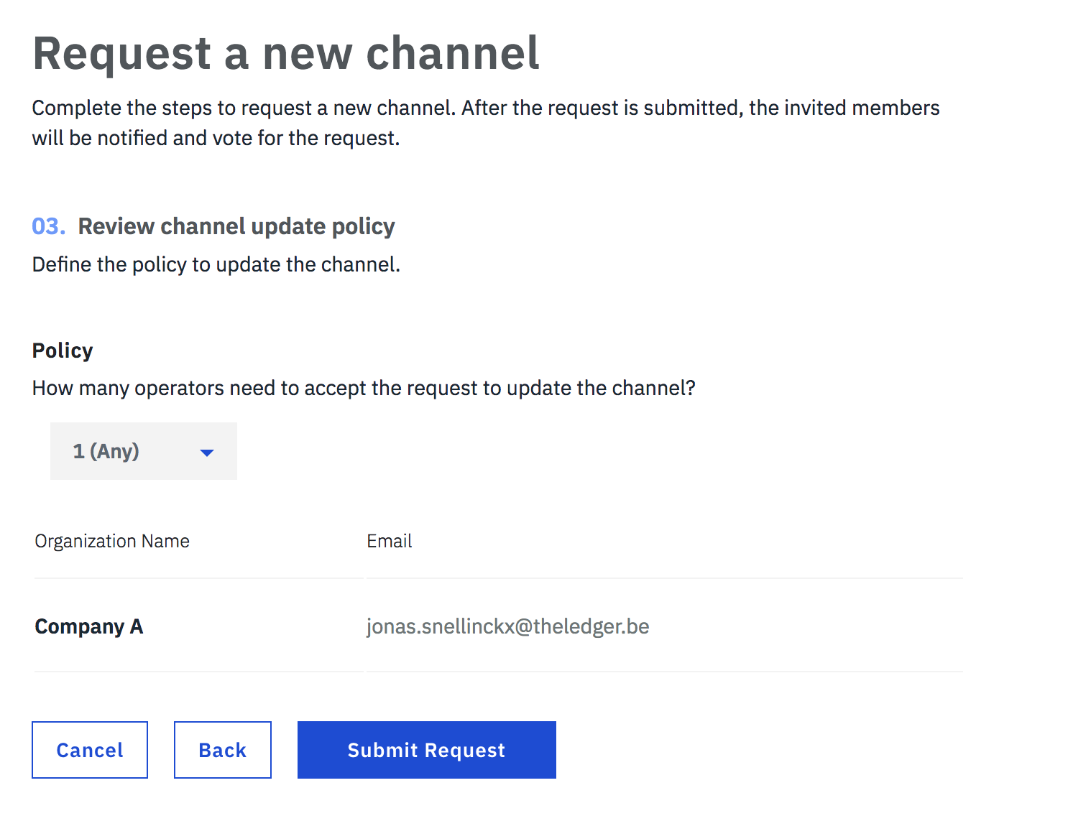1068x816 pixels.
Task: Click the Organization Name column header
Action: pyautogui.click(x=112, y=541)
